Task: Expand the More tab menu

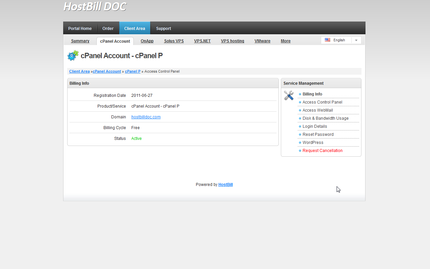Action: 286,41
